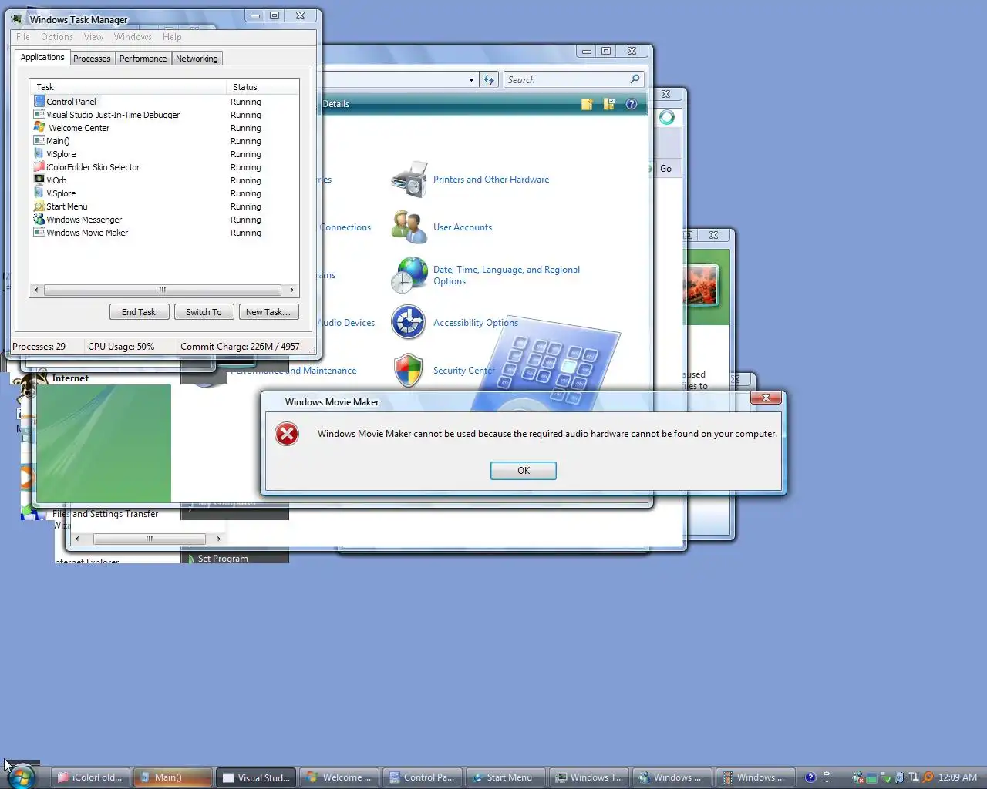Open the View menu in Task Manager
Screen dimensions: 987x789
click(x=93, y=37)
